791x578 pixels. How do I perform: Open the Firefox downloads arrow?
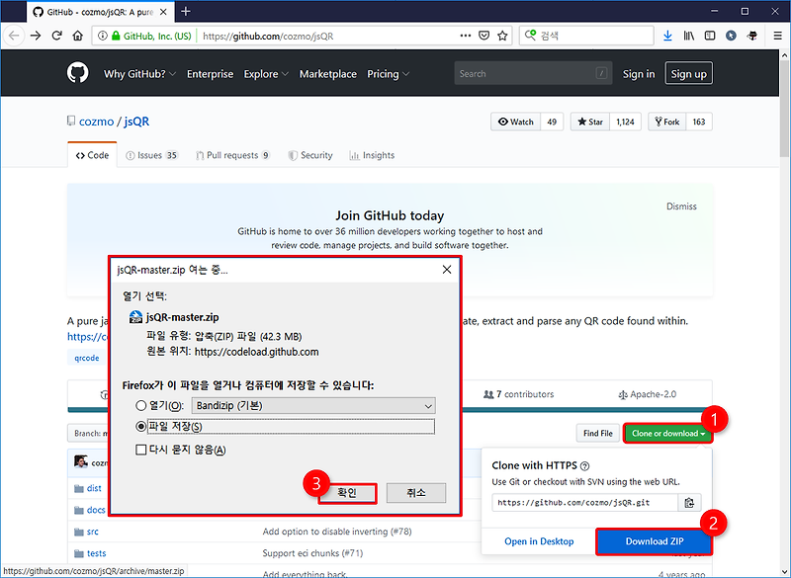click(667, 36)
